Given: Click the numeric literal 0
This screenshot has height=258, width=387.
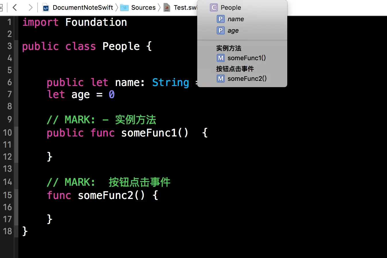Looking at the screenshot, I should click(x=112, y=94).
